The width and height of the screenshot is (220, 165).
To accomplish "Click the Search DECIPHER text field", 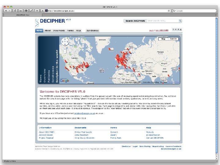I will coord(163,21).
